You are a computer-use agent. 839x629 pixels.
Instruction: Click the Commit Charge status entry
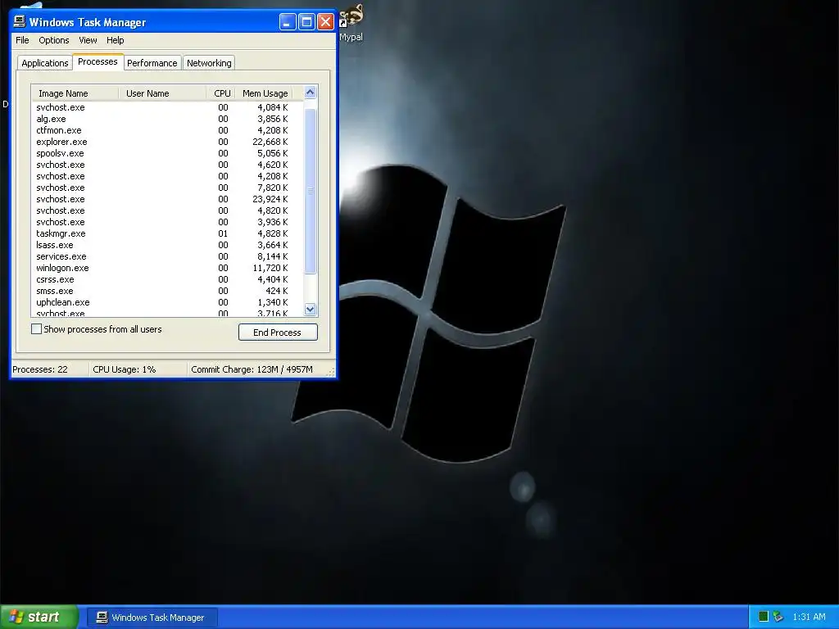click(x=252, y=369)
